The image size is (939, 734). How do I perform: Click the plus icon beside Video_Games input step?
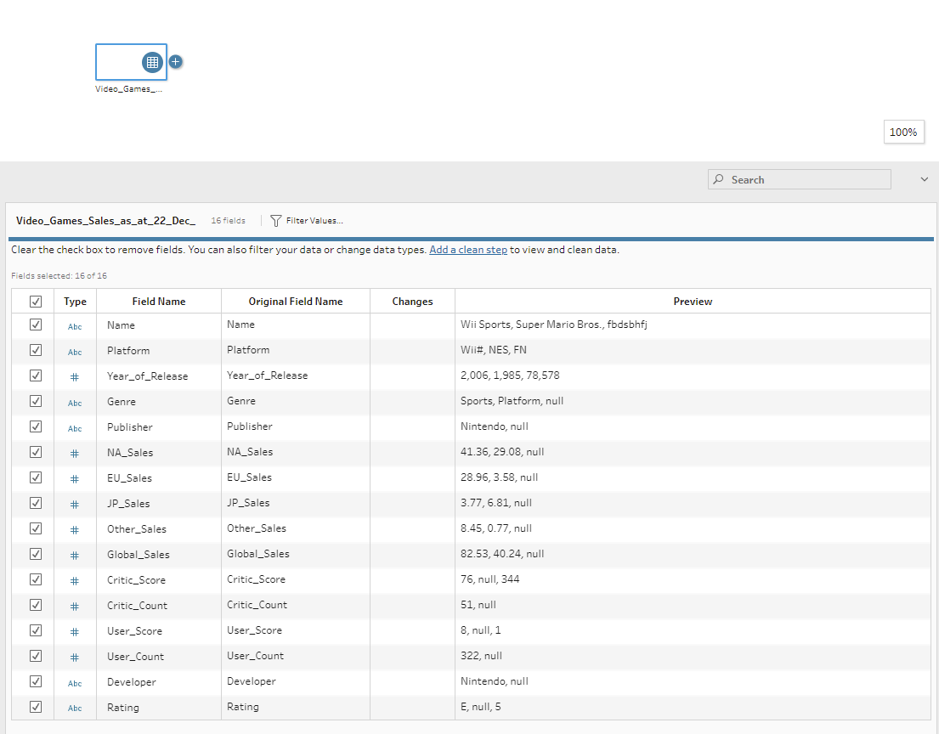tap(175, 62)
